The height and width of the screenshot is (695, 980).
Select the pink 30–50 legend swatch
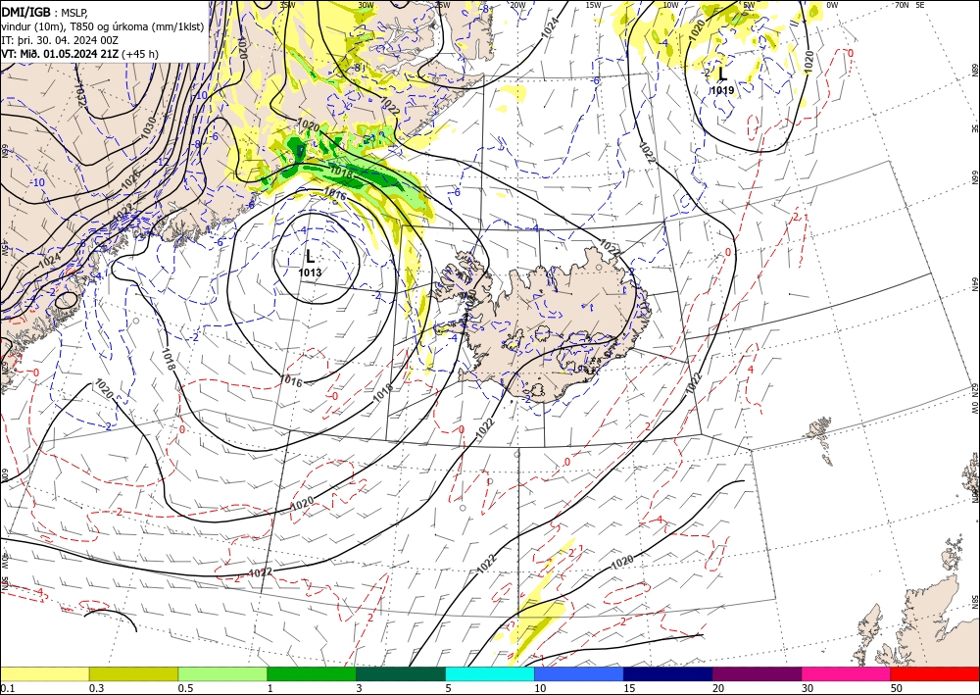coord(847,673)
